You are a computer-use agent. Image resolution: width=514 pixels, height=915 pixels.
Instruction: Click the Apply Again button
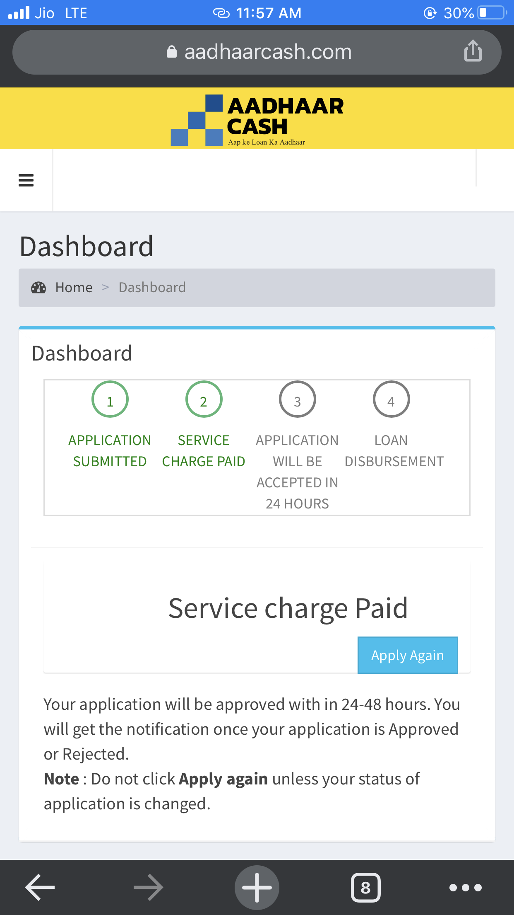[x=407, y=655]
